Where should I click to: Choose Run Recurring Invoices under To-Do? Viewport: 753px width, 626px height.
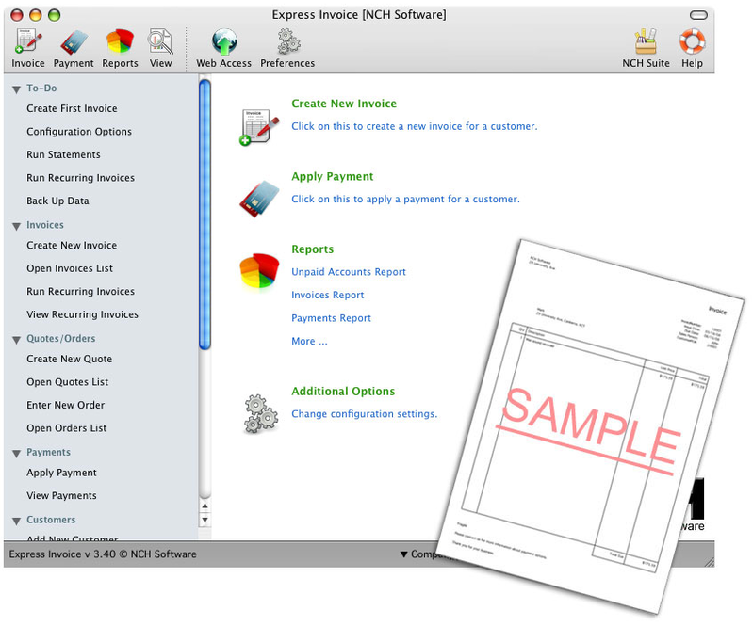80,178
